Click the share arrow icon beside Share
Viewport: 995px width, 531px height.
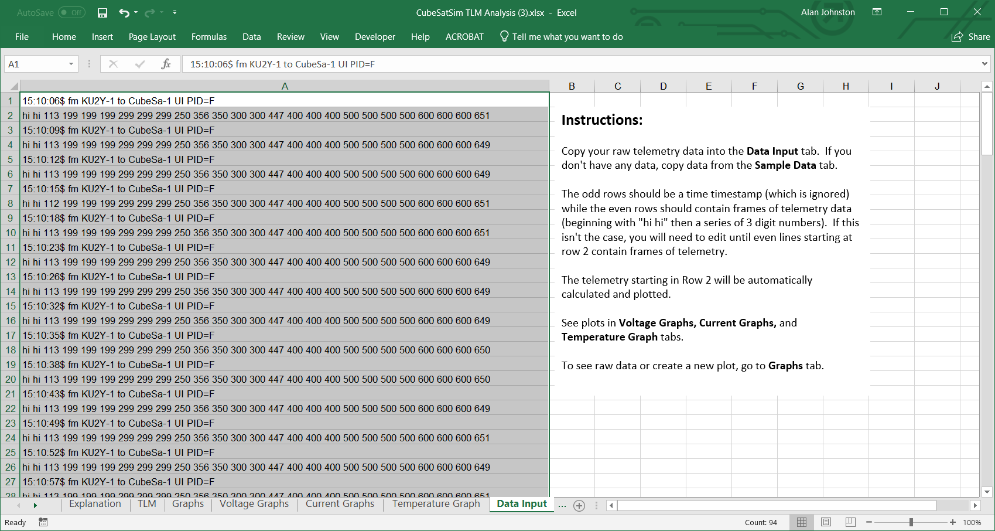click(957, 37)
